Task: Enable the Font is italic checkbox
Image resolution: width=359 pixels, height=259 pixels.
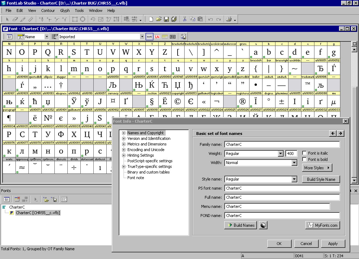Action: pyautogui.click(x=304, y=153)
